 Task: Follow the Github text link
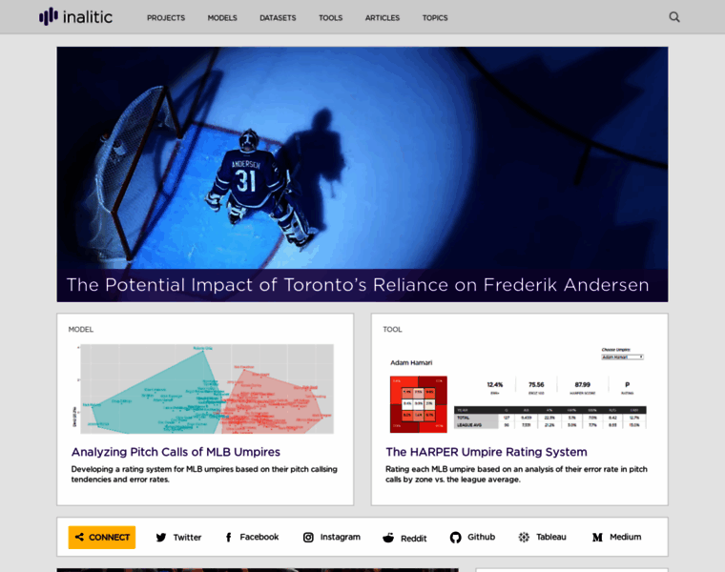[482, 537]
